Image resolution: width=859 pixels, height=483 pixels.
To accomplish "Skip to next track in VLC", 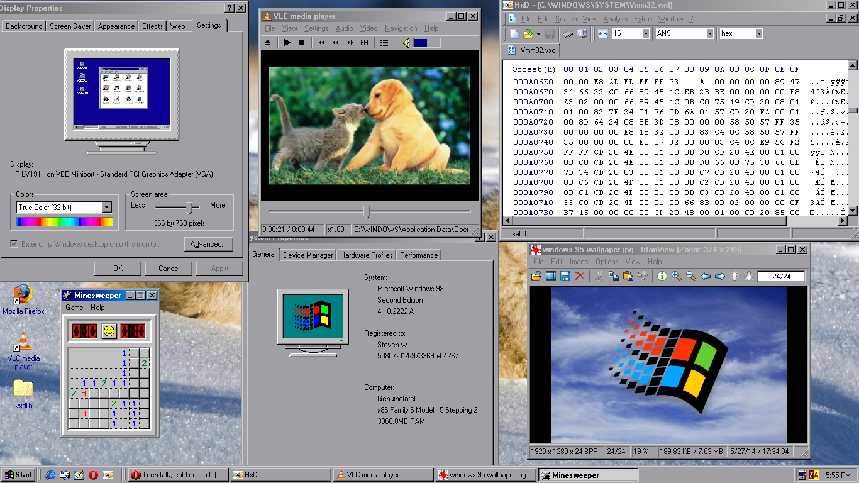I will tap(365, 43).
